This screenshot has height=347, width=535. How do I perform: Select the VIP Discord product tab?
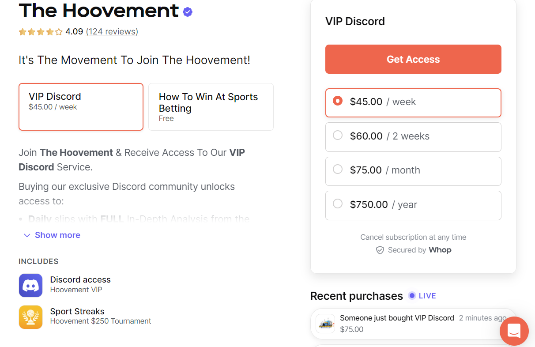point(81,107)
